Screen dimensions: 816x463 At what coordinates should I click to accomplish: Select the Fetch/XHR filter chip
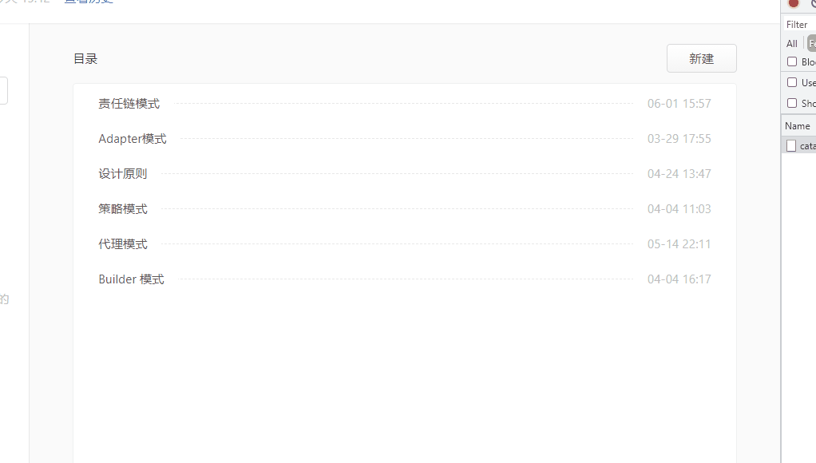[812, 44]
